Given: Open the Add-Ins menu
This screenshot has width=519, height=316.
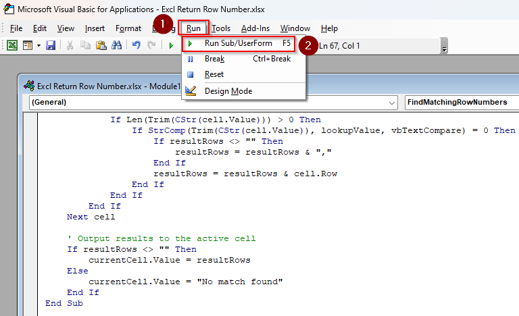Looking at the screenshot, I should point(255,28).
